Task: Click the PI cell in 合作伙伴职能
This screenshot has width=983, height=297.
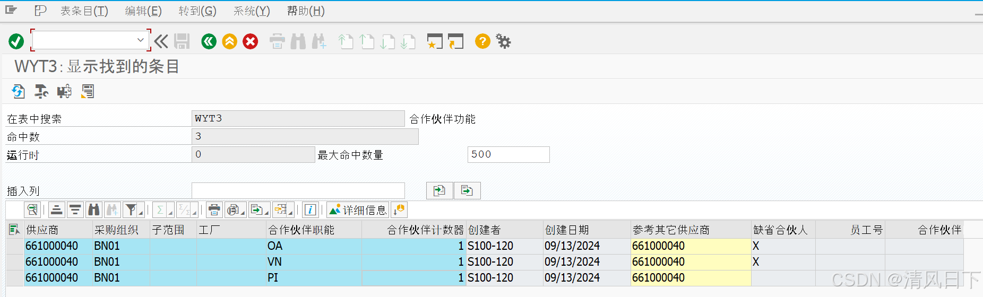Action: [x=314, y=278]
